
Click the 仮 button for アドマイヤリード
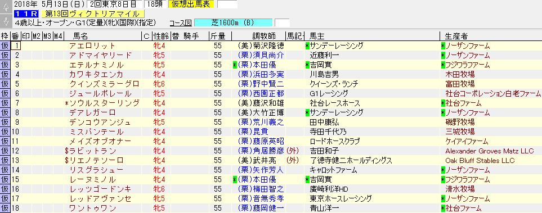click(x=5, y=55)
